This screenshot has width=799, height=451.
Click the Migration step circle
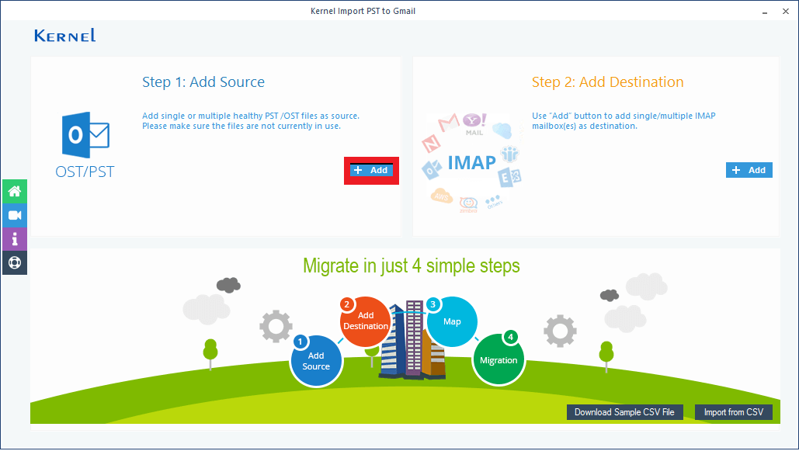(x=499, y=359)
